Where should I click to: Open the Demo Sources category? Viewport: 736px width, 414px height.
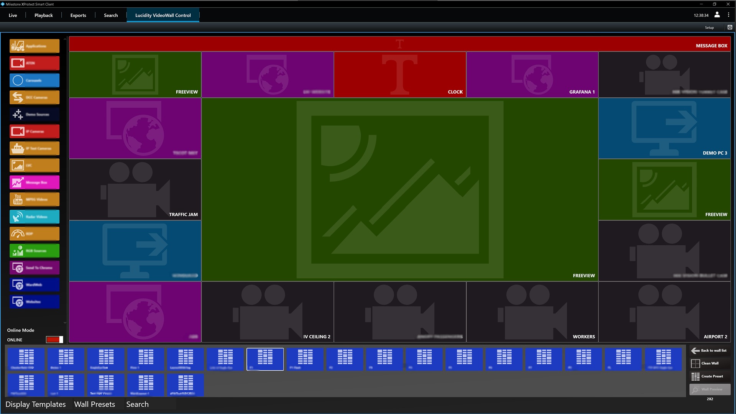(34, 114)
